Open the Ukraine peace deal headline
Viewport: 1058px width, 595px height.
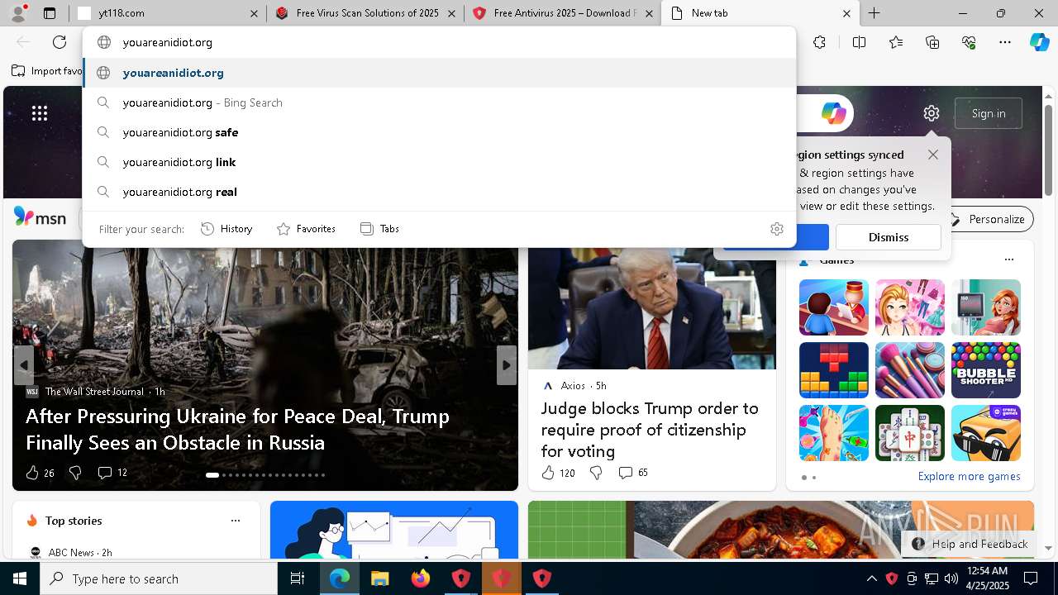coord(237,429)
